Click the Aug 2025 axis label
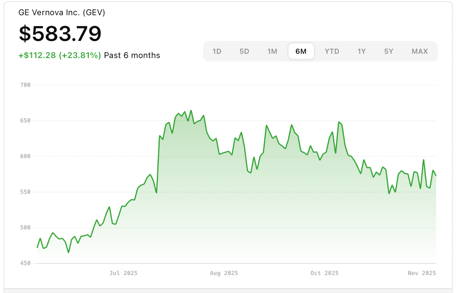457x293 pixels. coord(224,273)
